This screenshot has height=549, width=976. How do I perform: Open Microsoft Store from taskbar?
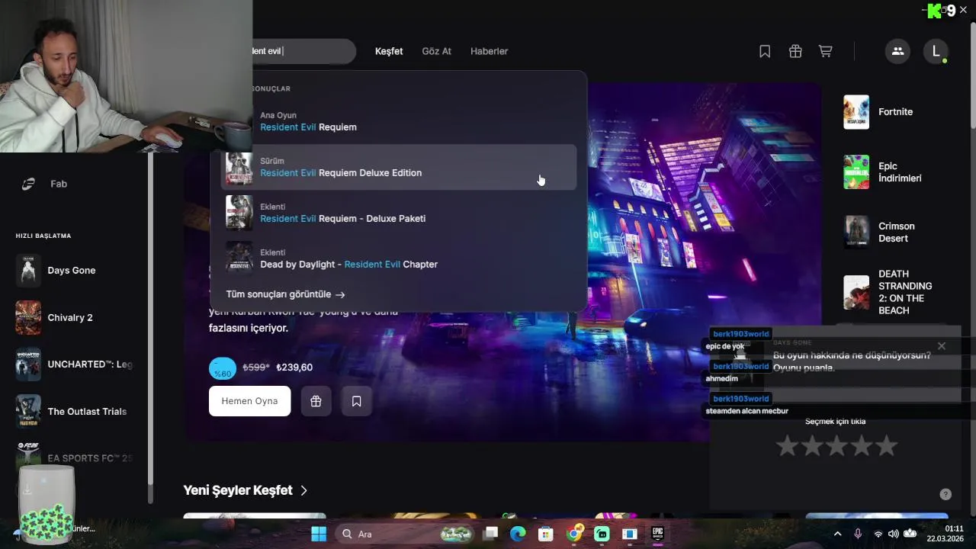(x=546, y=534)
